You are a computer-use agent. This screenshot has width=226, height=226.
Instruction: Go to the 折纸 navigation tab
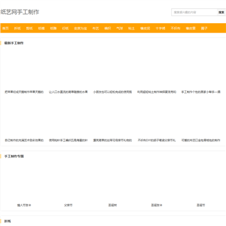(x=18, y=28)
